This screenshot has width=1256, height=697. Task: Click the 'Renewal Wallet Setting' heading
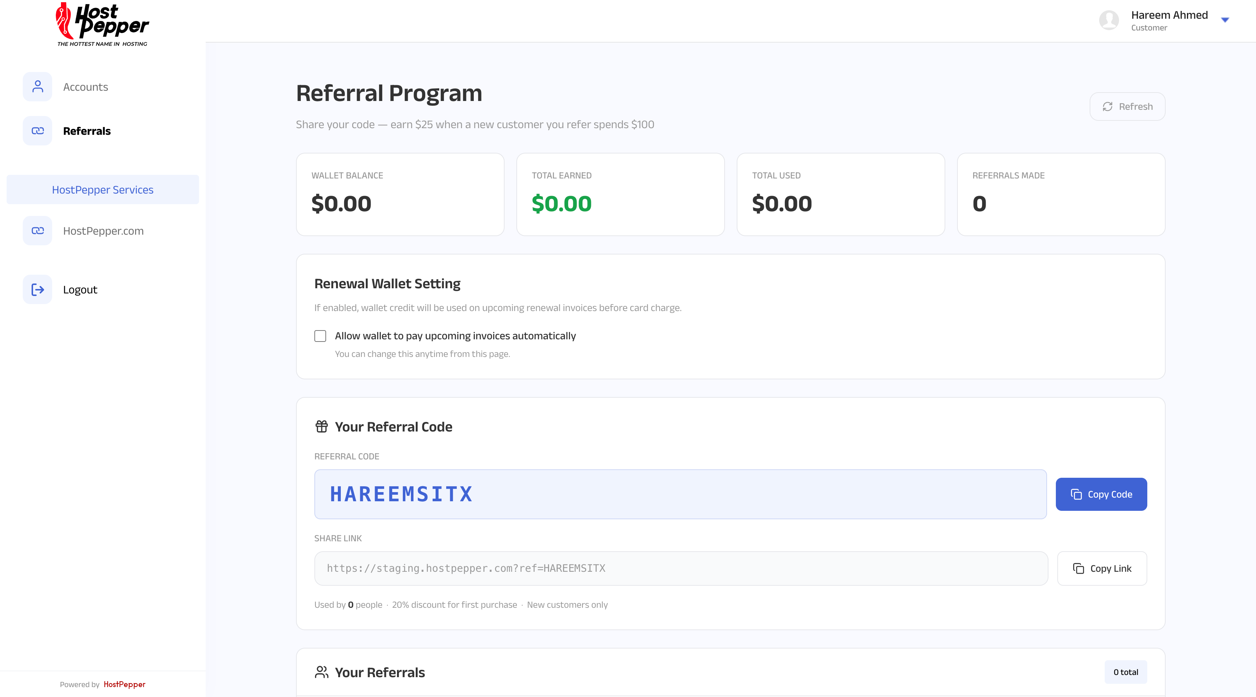tap(387, 284)
